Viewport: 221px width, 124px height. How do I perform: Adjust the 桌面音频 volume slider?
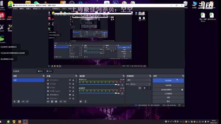click(98, 93)
